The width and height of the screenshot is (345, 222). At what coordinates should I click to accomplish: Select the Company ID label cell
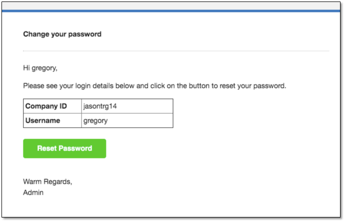pyautogui.click(x=52, y=106)
